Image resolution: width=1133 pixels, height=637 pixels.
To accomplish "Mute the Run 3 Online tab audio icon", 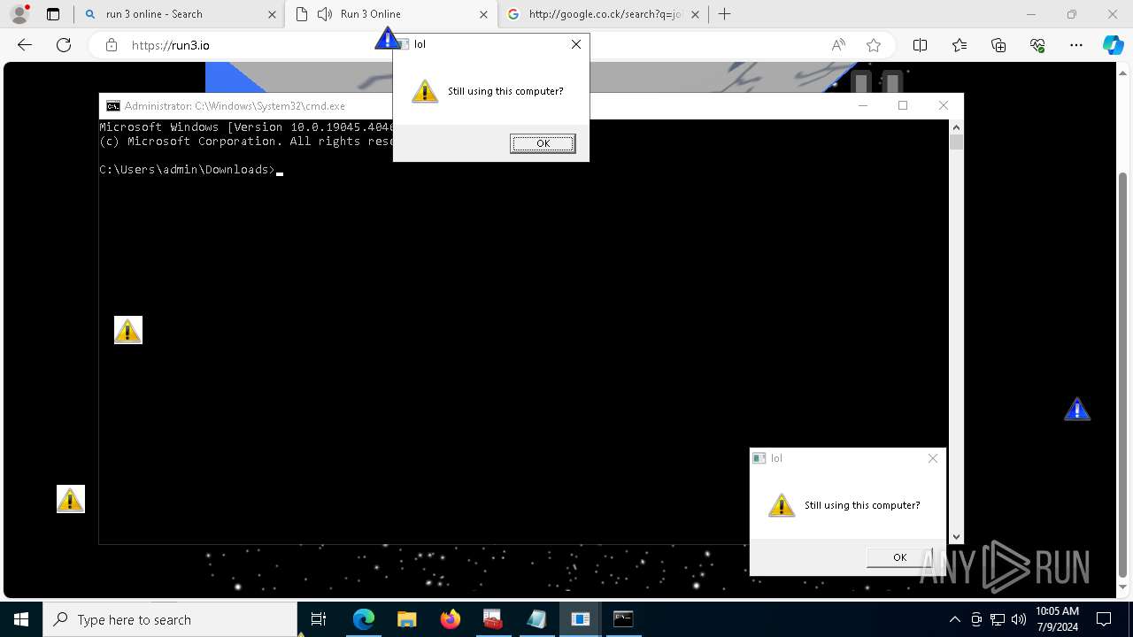I will [x=325, y=14].
